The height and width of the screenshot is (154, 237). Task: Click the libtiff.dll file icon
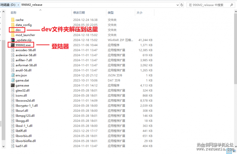coord(13,131)
